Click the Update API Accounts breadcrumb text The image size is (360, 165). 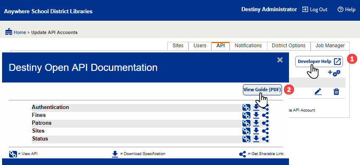click(x=54, y=32)
